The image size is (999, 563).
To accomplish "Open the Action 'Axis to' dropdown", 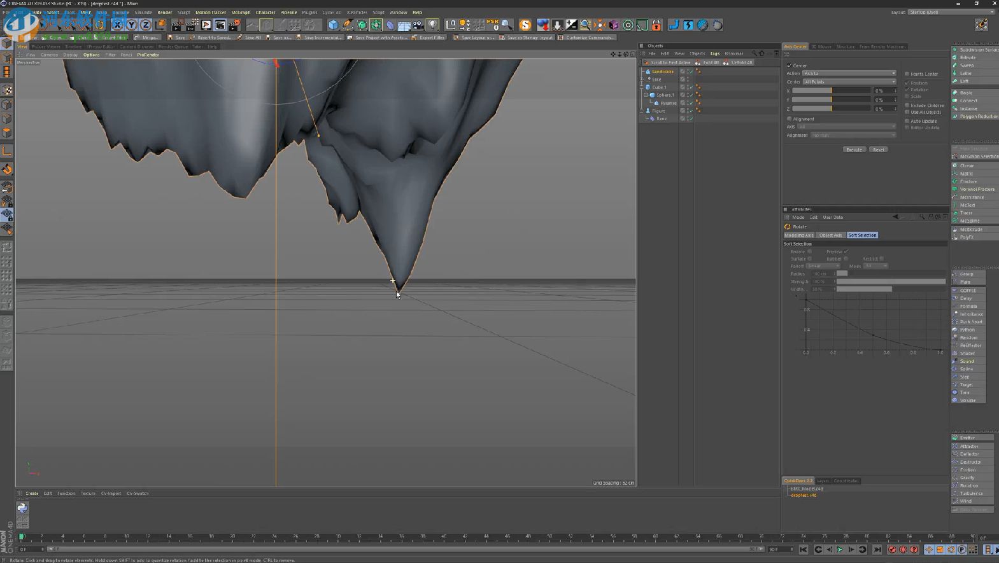I will [849, 73].
